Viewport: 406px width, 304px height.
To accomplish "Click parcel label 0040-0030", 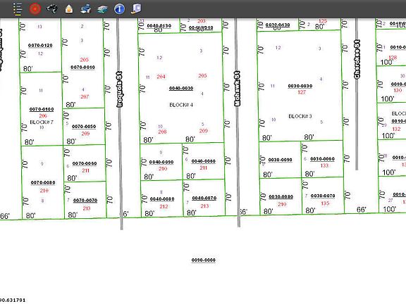I will (181, 88).
